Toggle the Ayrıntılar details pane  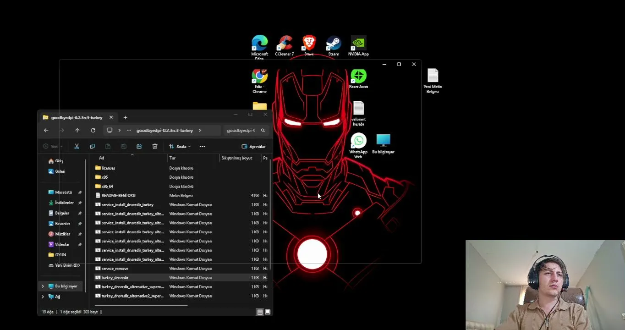coord(253,146)
